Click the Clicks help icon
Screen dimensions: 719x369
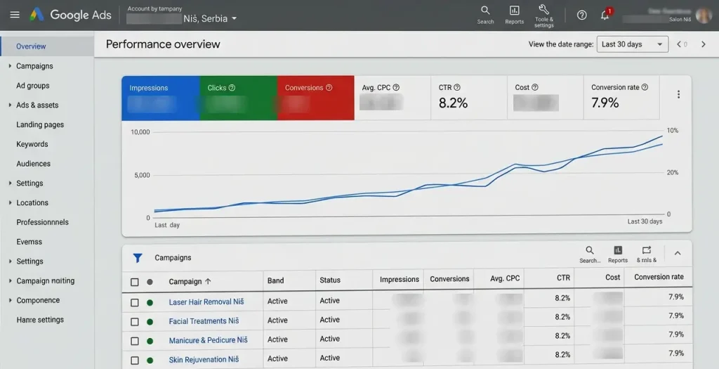coord(232,88)
